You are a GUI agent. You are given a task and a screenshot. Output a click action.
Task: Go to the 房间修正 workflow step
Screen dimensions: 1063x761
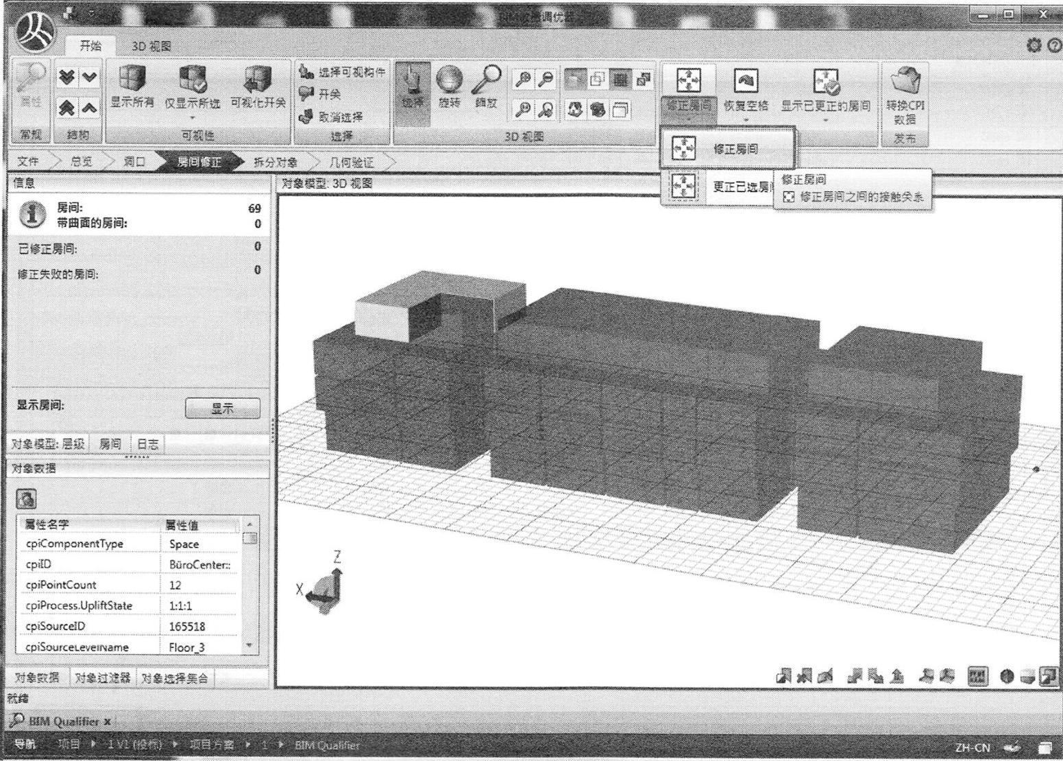tap(199, 162)
